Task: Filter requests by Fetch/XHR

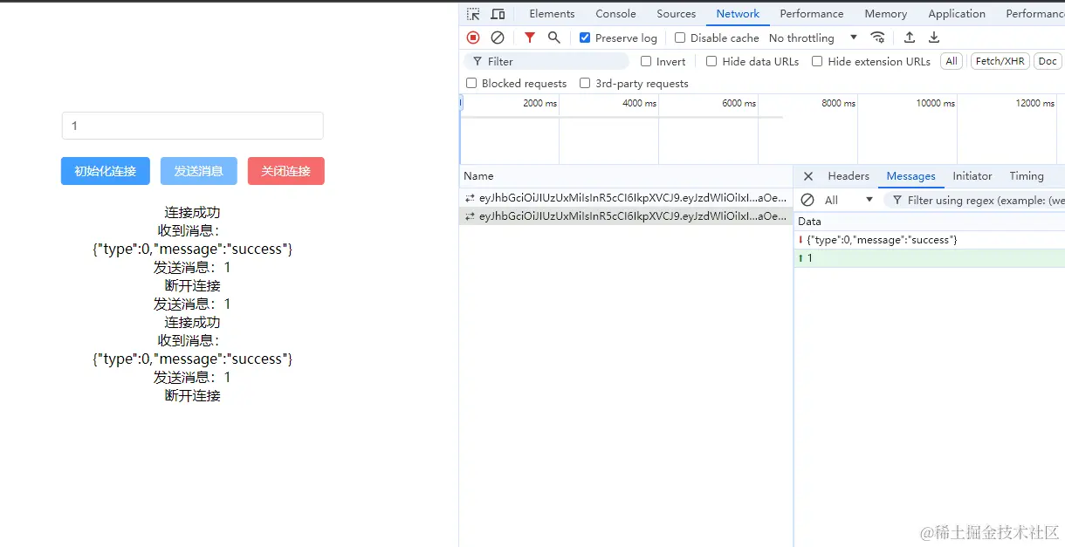Action: coord(1000,61)
